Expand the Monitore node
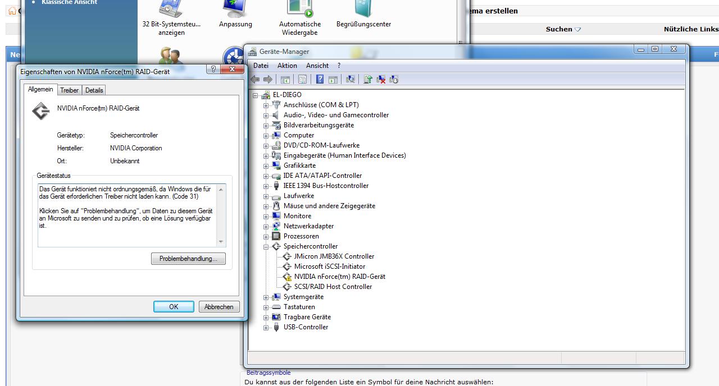Image resolution: width=719 pixels, height=386 pixels. pos(266,217)
